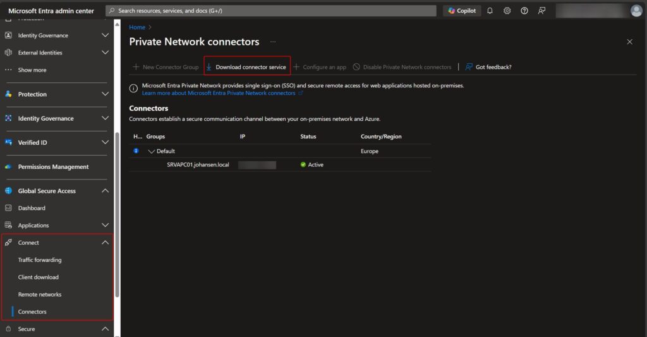The image size is (647, 337).
Task: Click the Global Secure Access globe icon
Action: [x=8, y=191]
